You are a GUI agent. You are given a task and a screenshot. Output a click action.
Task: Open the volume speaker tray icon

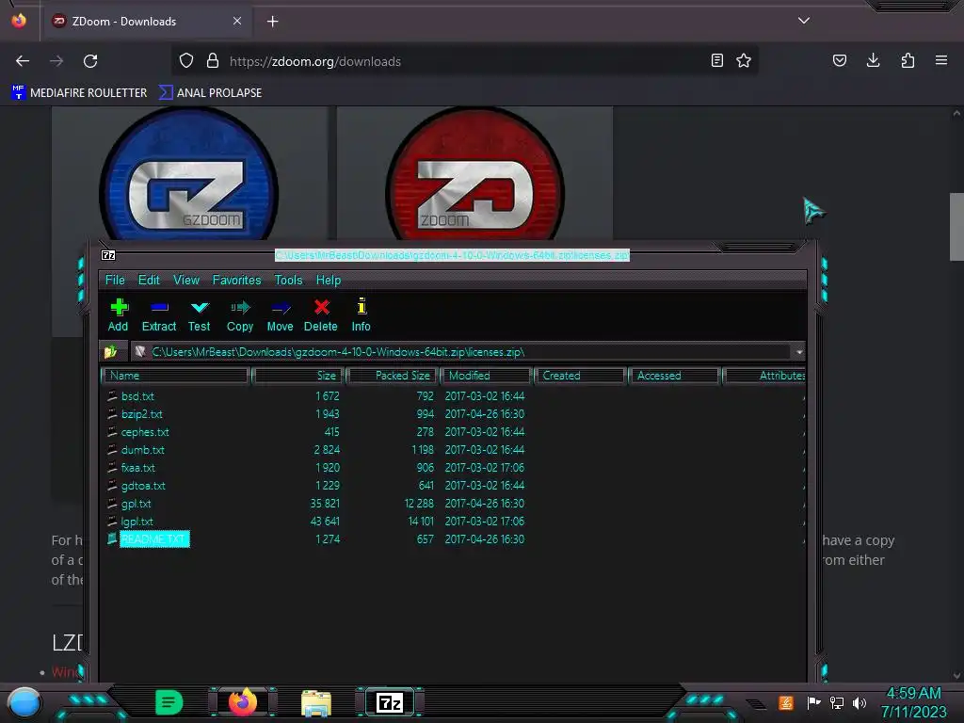pyautogui.click(x=860, y=702)
